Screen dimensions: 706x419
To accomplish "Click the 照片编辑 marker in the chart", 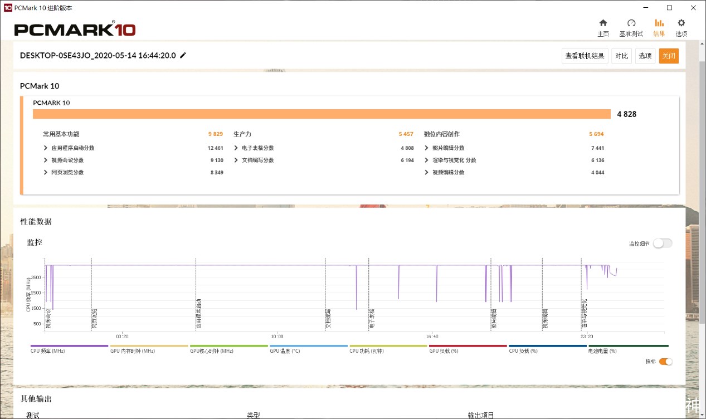I will (494, 319).
